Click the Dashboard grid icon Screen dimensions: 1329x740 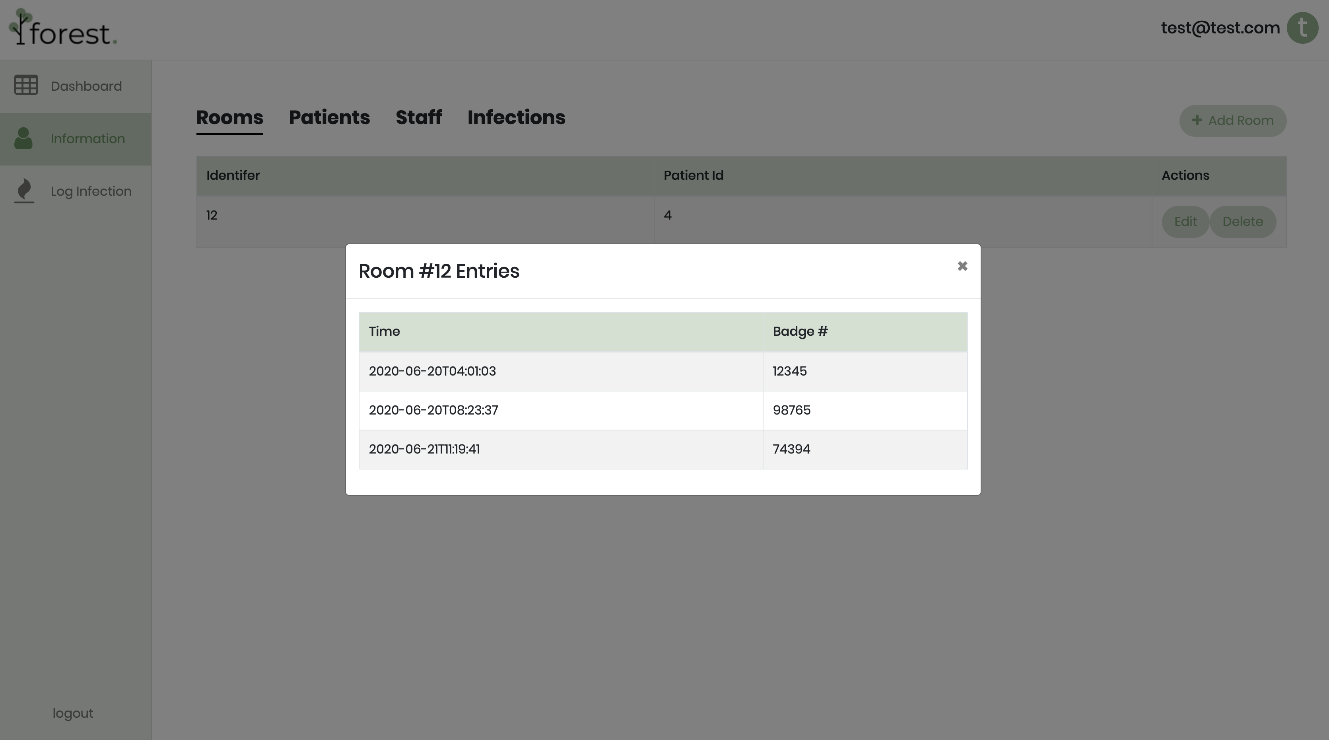tap(26, 85)
